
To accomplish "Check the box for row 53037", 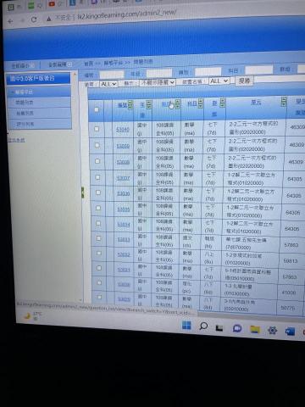I will [x=97, y=177].
